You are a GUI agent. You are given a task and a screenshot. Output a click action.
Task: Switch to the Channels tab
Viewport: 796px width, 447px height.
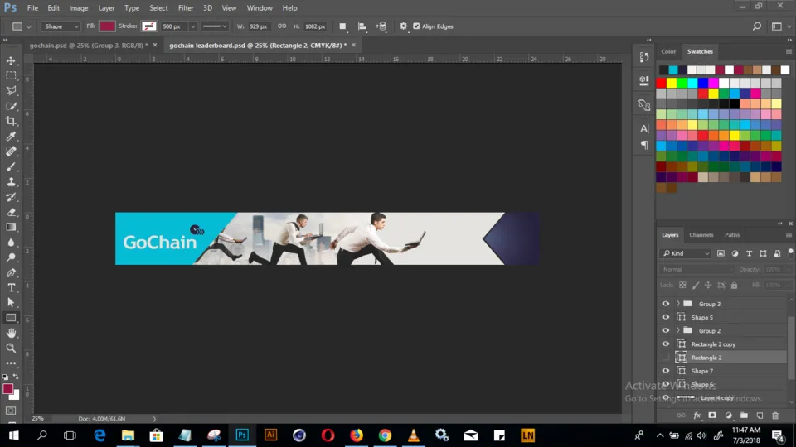click(x=701, y=235)
